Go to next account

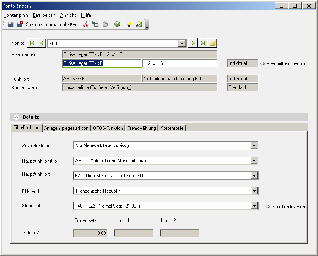point(193,43)
